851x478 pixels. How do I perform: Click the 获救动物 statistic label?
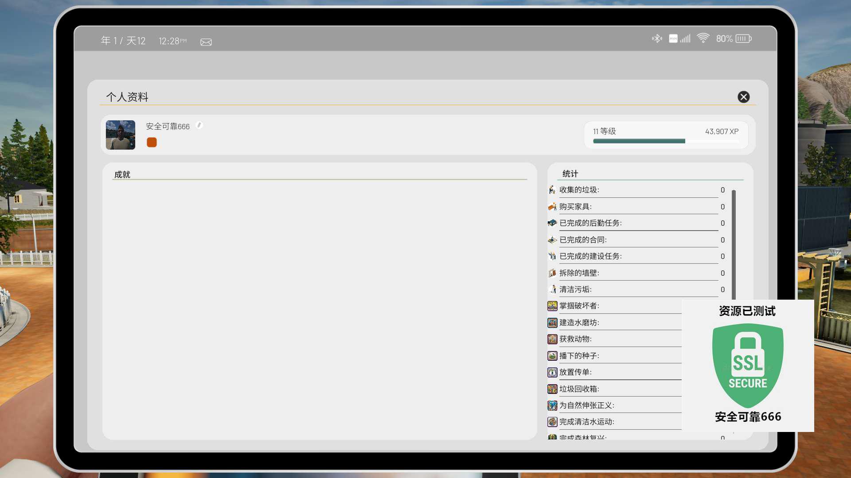[575, 339]
